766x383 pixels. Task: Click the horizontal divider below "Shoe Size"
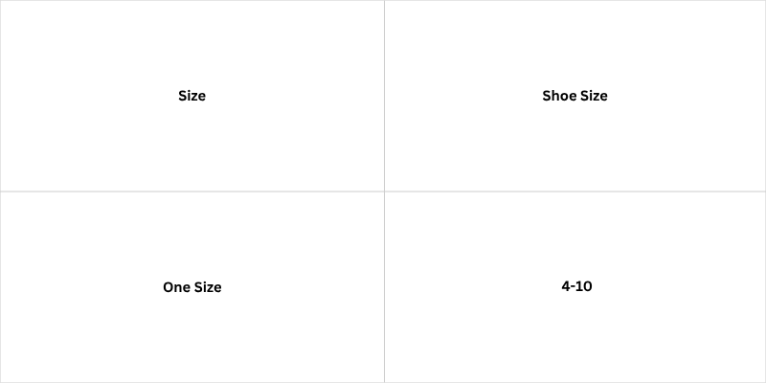pyautogui.click(x=575, y=191)
